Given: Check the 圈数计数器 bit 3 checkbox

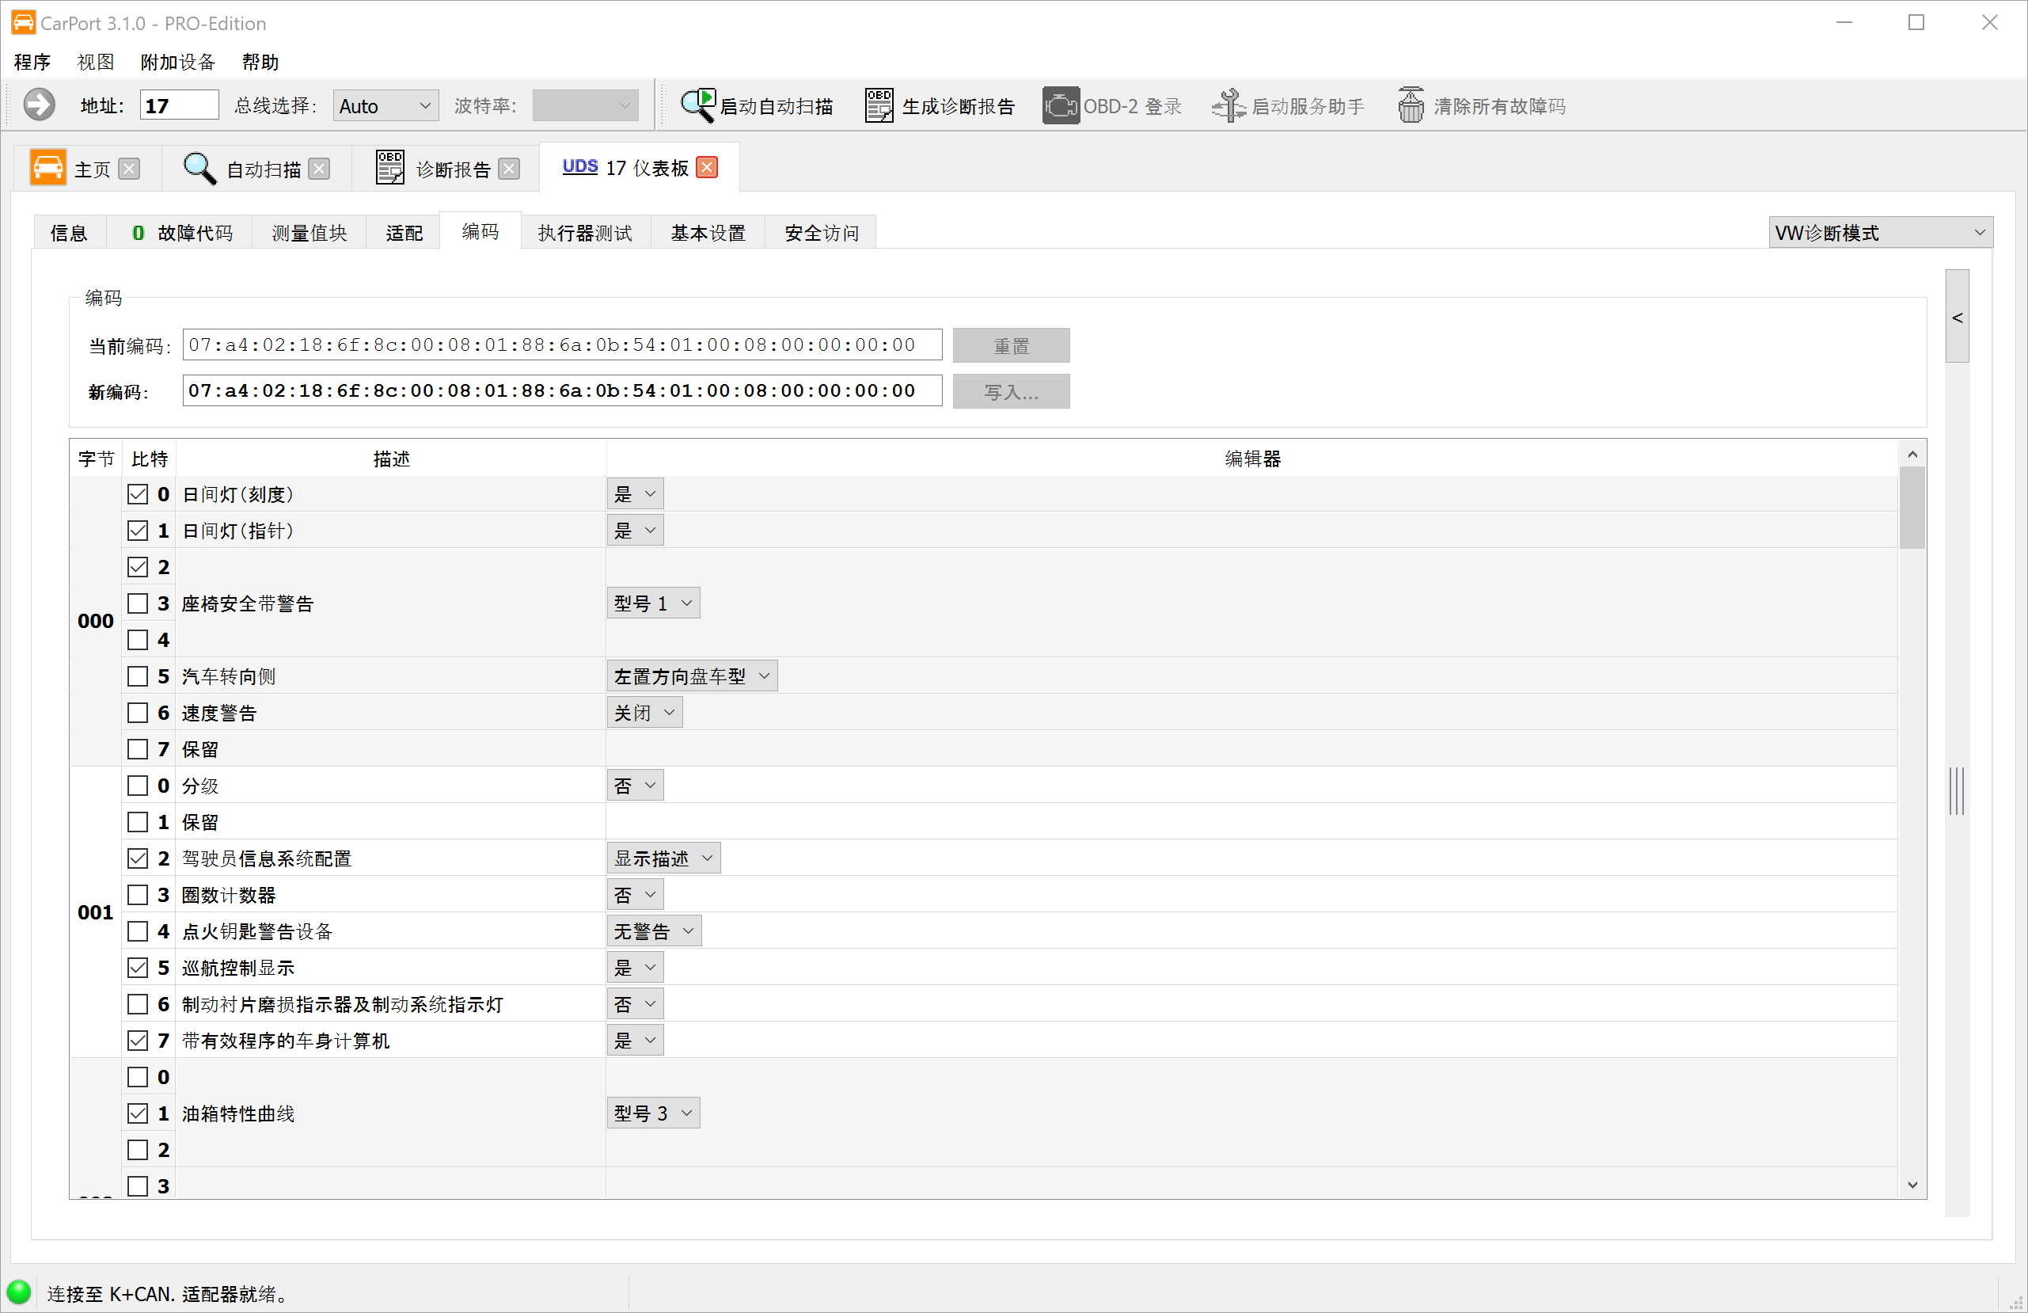Looking at the screenshot, I should (137, 894).
